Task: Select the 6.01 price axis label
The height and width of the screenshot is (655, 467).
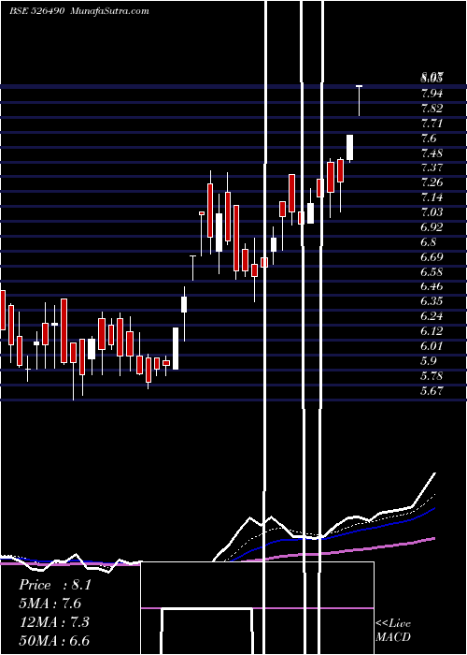Action: point(432,346)
